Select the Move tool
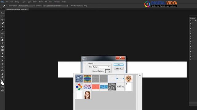Image resolution: width=197 pixels, height=110 pixels. click(x=2, y=13)
